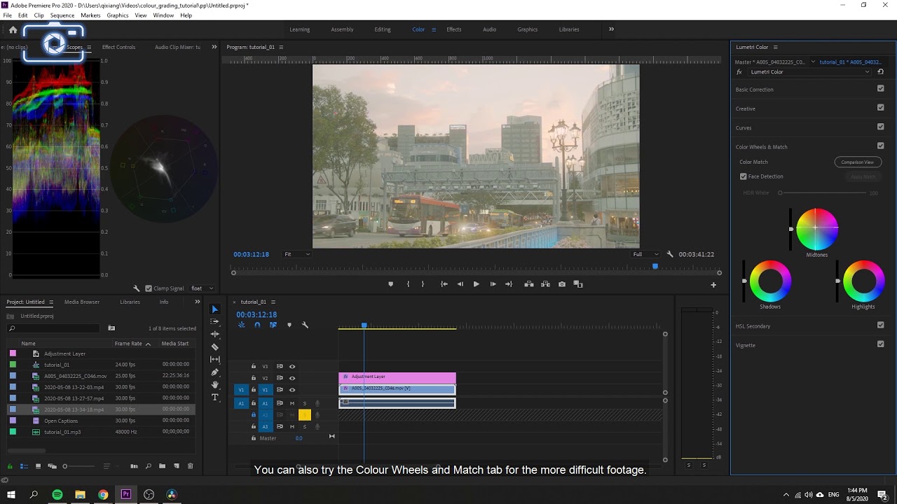
Task: Open Lumetri Scopes settings wrench
Action: tap(137, 288)
